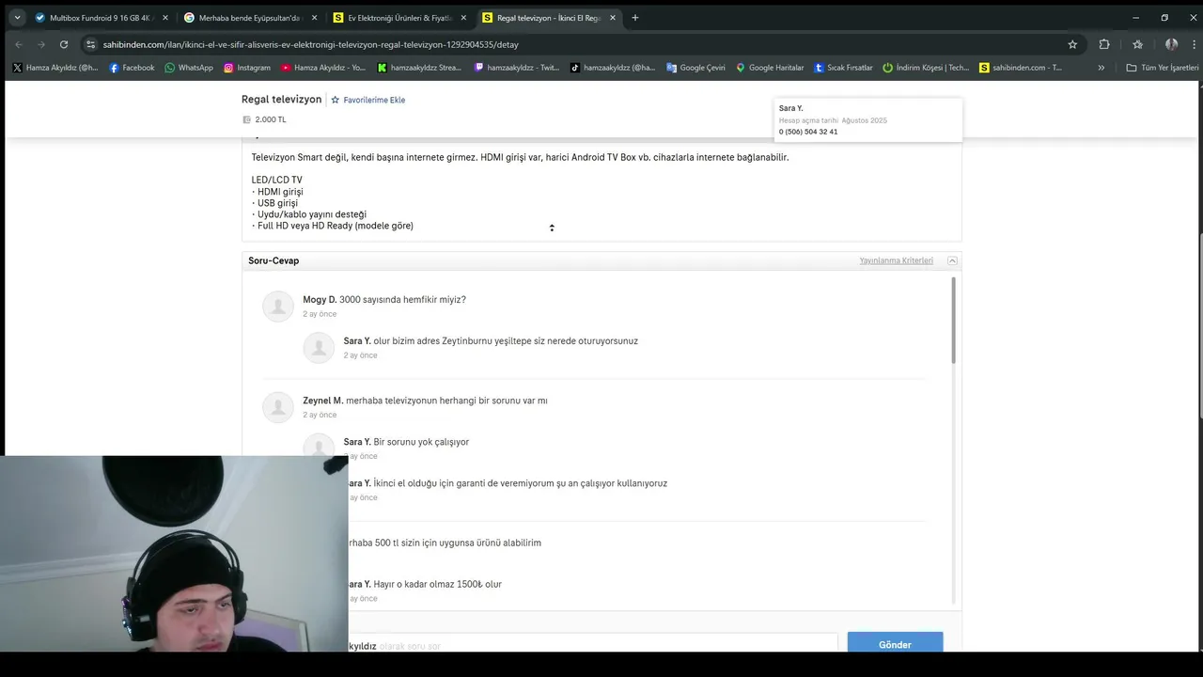Click phone number 0 (506) 504 32 41
Screen dimensions: 1203x677
(x=808, y=132)
